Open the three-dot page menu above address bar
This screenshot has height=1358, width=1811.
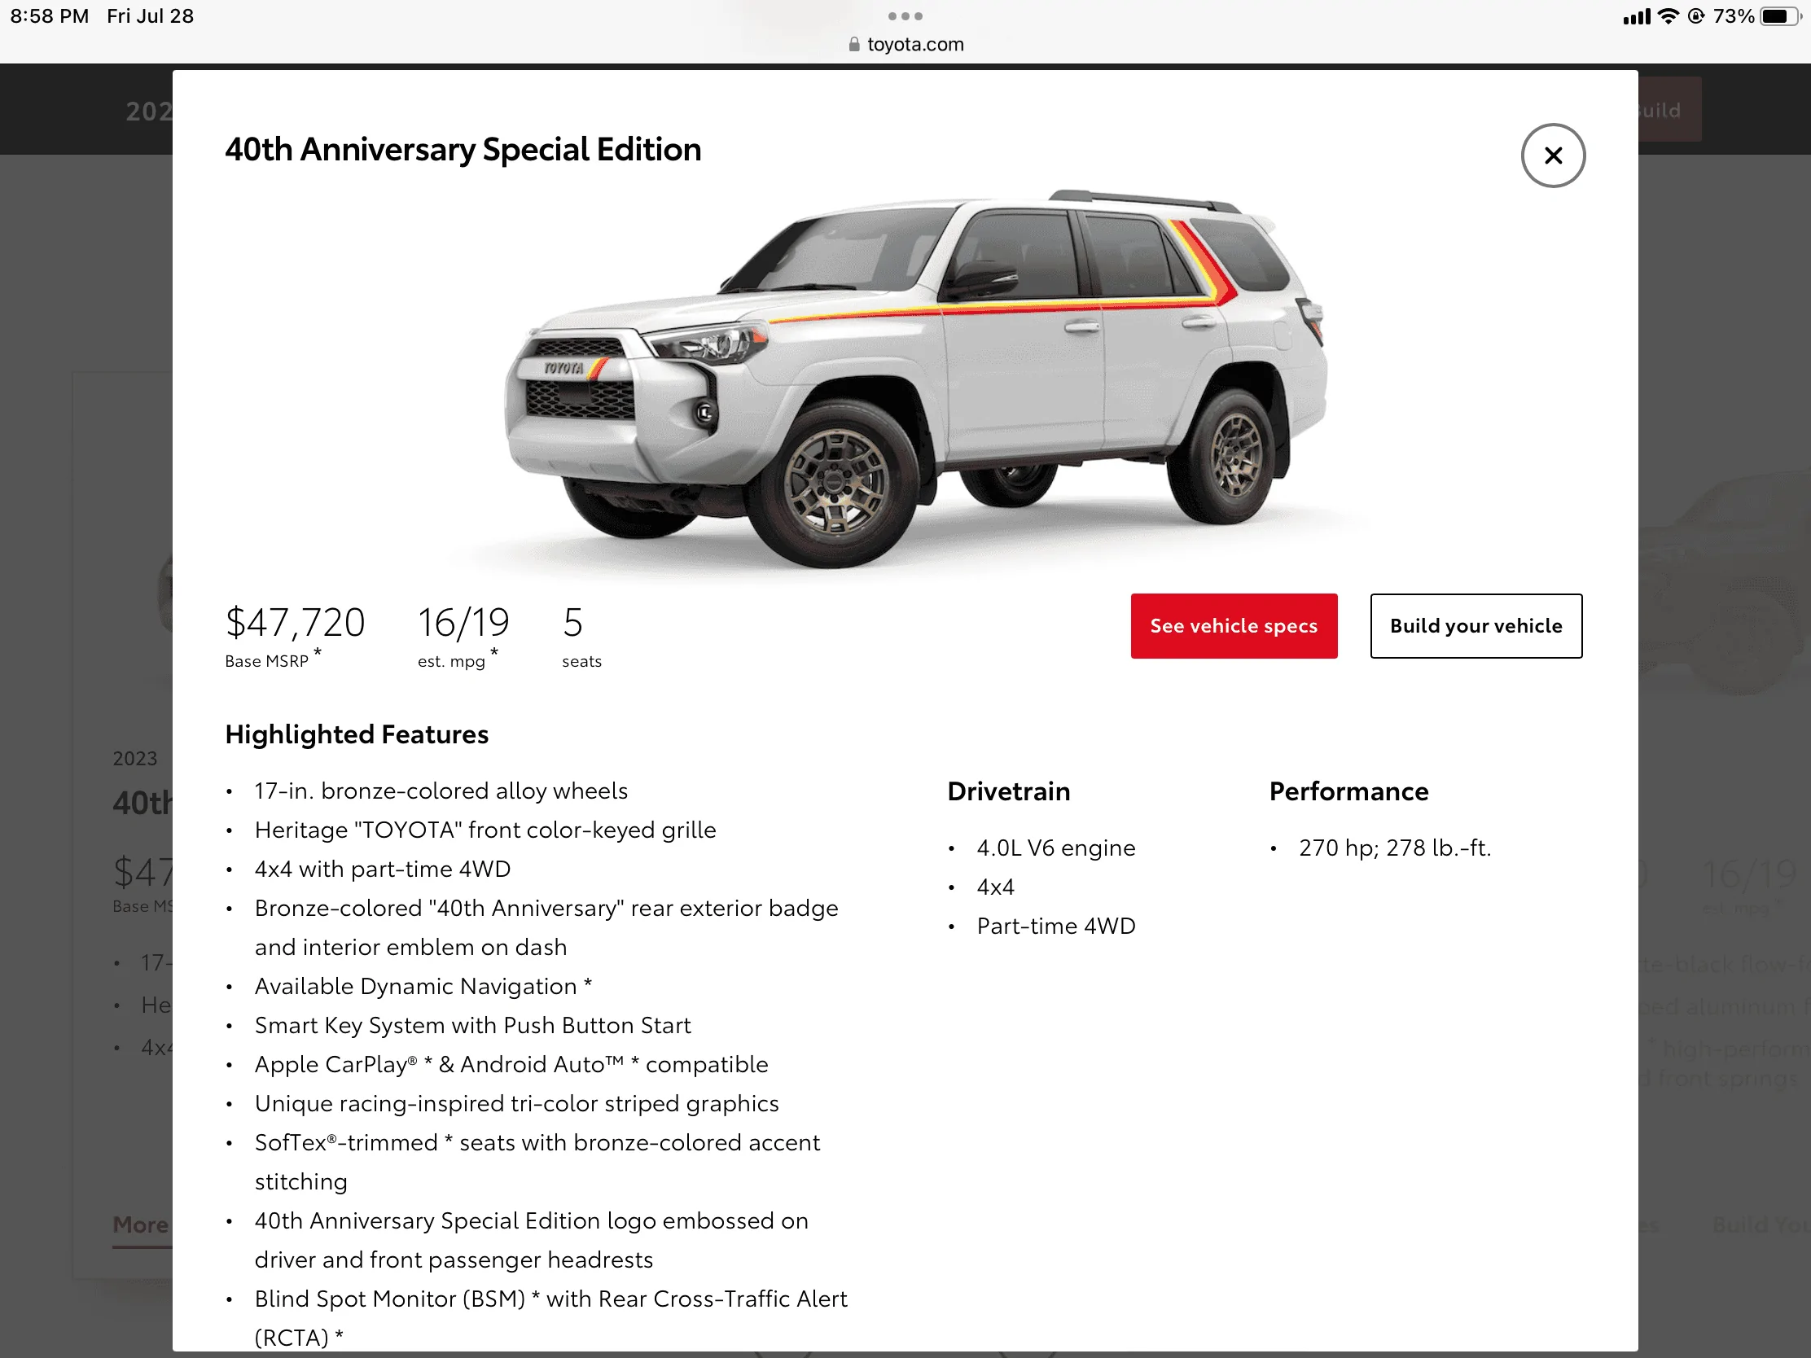pos(905,15)
